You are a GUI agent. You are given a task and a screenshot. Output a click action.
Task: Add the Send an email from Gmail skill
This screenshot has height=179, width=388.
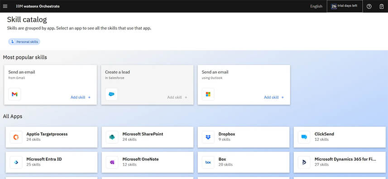tap(81, 97)
